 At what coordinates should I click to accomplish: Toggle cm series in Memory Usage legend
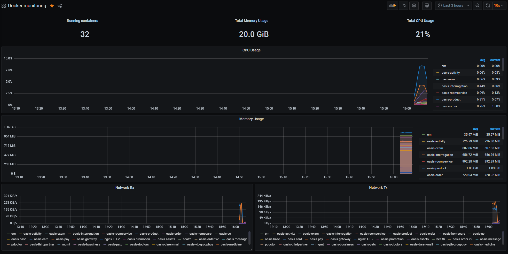pos(429,135)
